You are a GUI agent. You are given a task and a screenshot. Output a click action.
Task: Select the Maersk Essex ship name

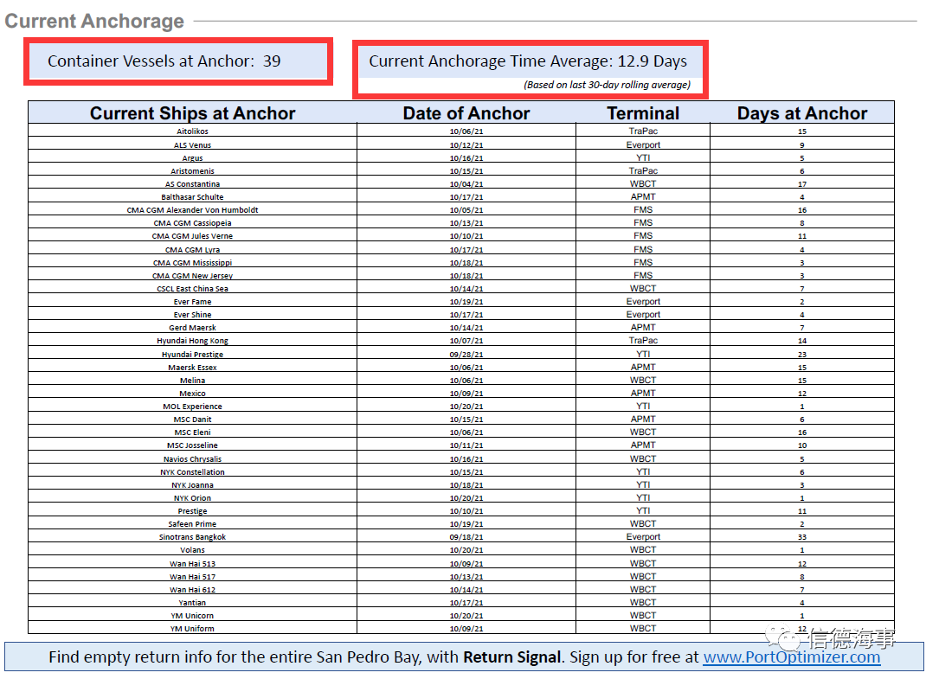click(192, 367)
